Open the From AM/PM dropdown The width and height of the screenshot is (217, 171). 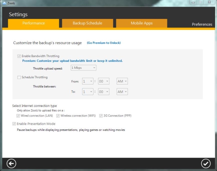click(x=122, y=81)
